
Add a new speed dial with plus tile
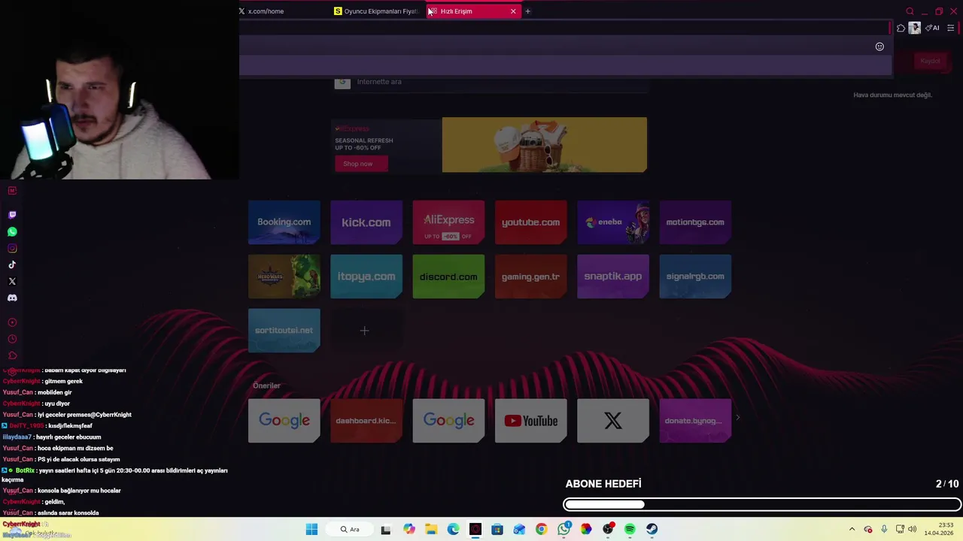(x=364, y=331)
